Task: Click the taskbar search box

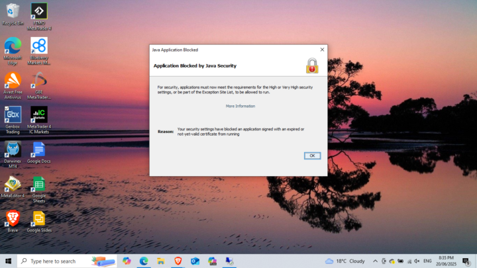Action: (x=67, y=261)
